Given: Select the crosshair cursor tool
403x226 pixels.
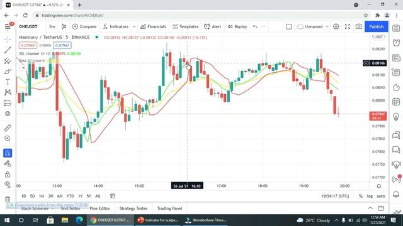Looking at the screenshot, I should 8,40.
